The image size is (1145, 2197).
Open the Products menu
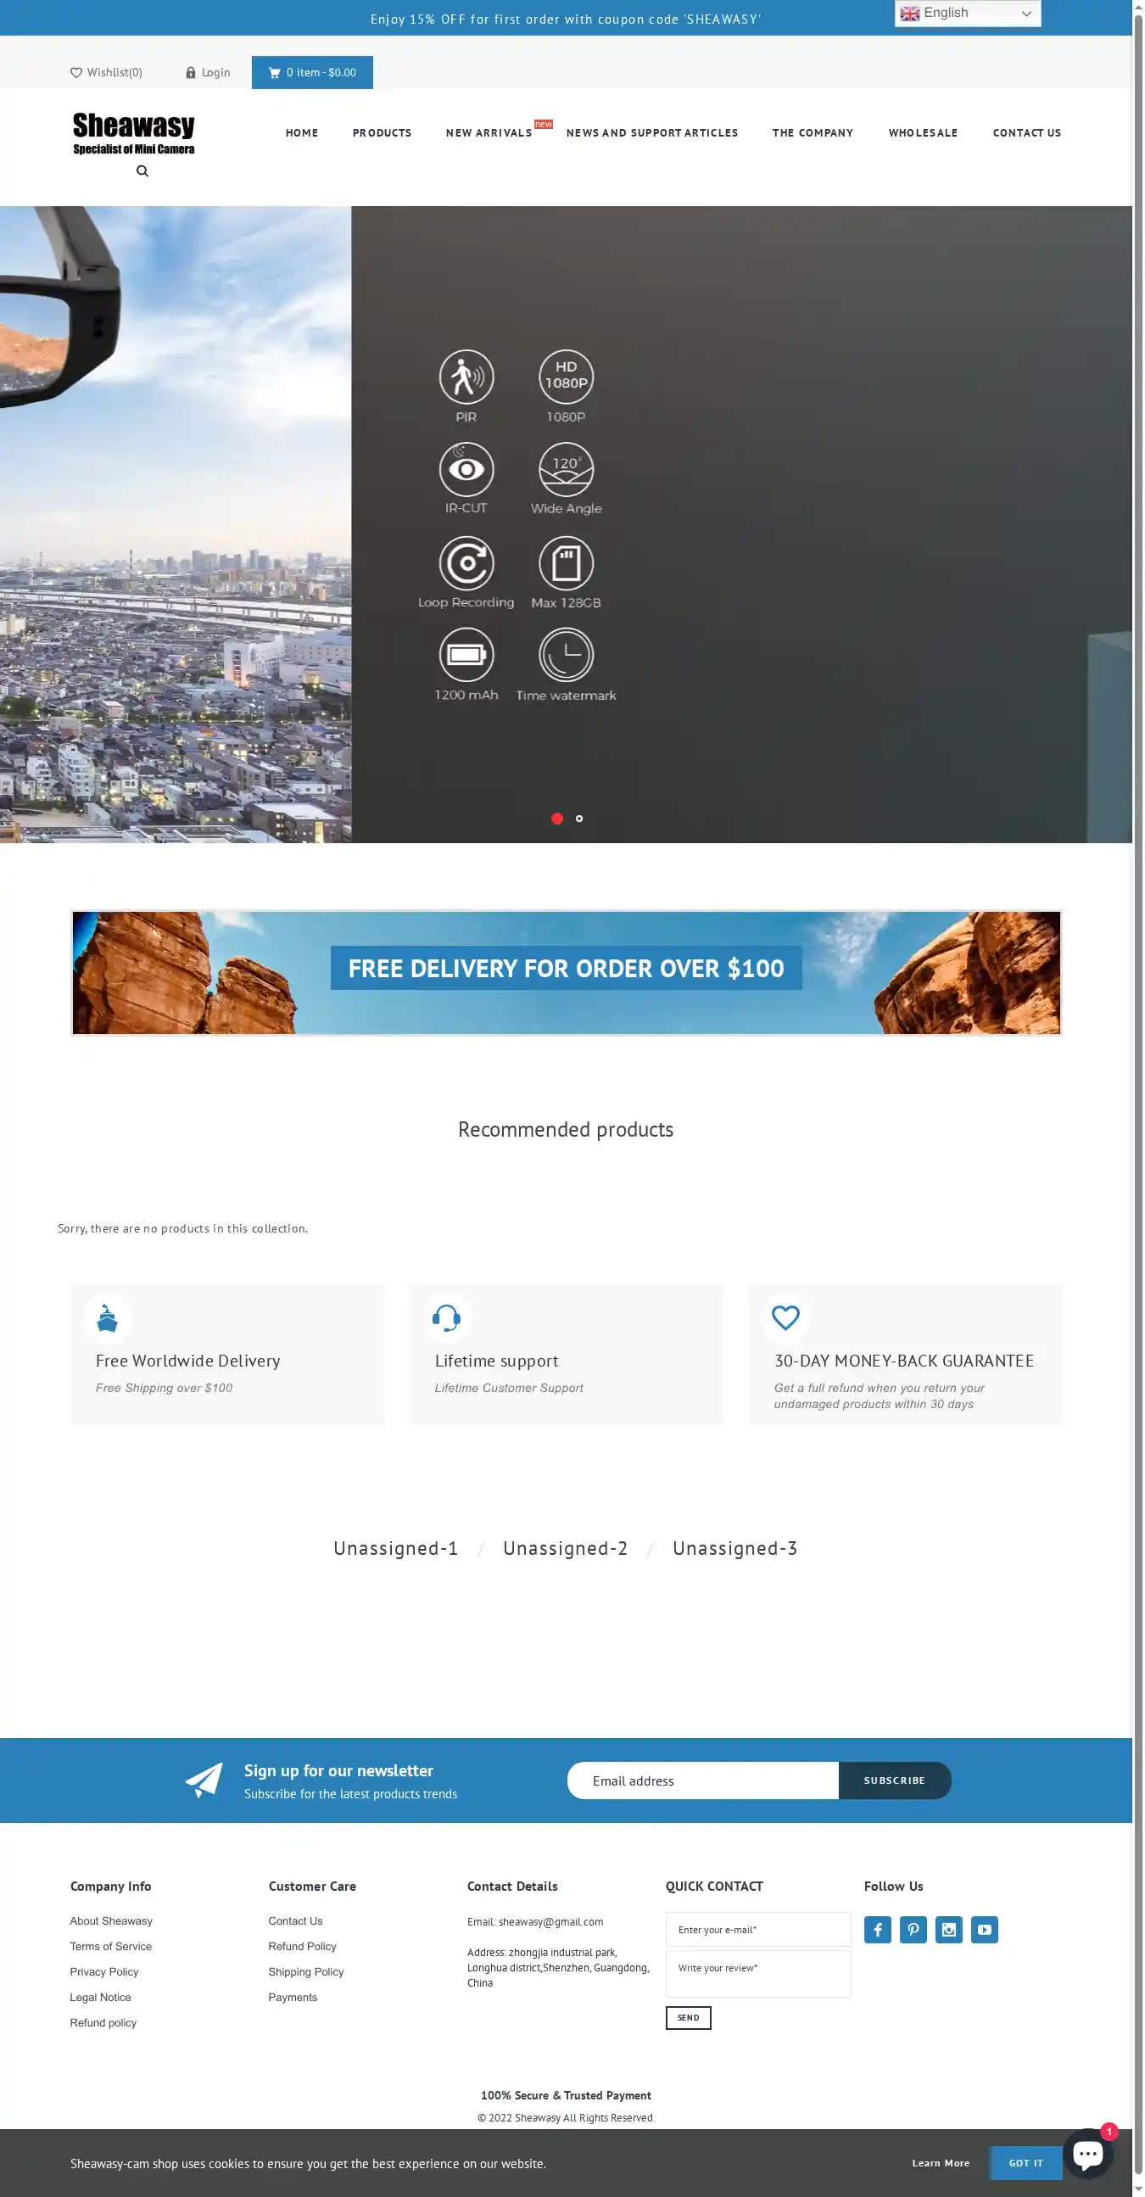382,133
